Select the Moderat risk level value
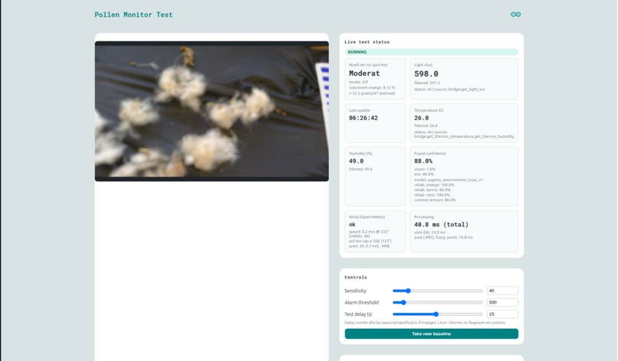Image resolution: width=618 pixels, height=361 pixels. point(364,73)
